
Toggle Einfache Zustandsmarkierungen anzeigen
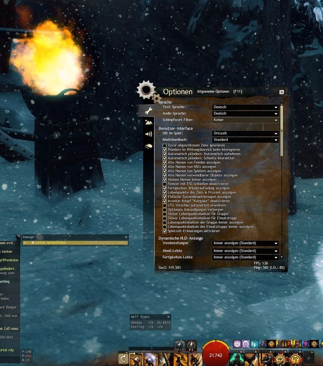(165, 197)
